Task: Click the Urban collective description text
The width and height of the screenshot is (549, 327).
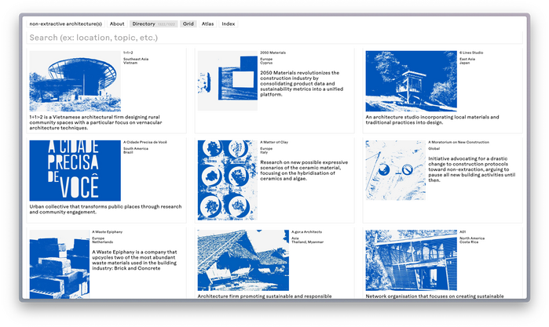Action: coord(105,209)
